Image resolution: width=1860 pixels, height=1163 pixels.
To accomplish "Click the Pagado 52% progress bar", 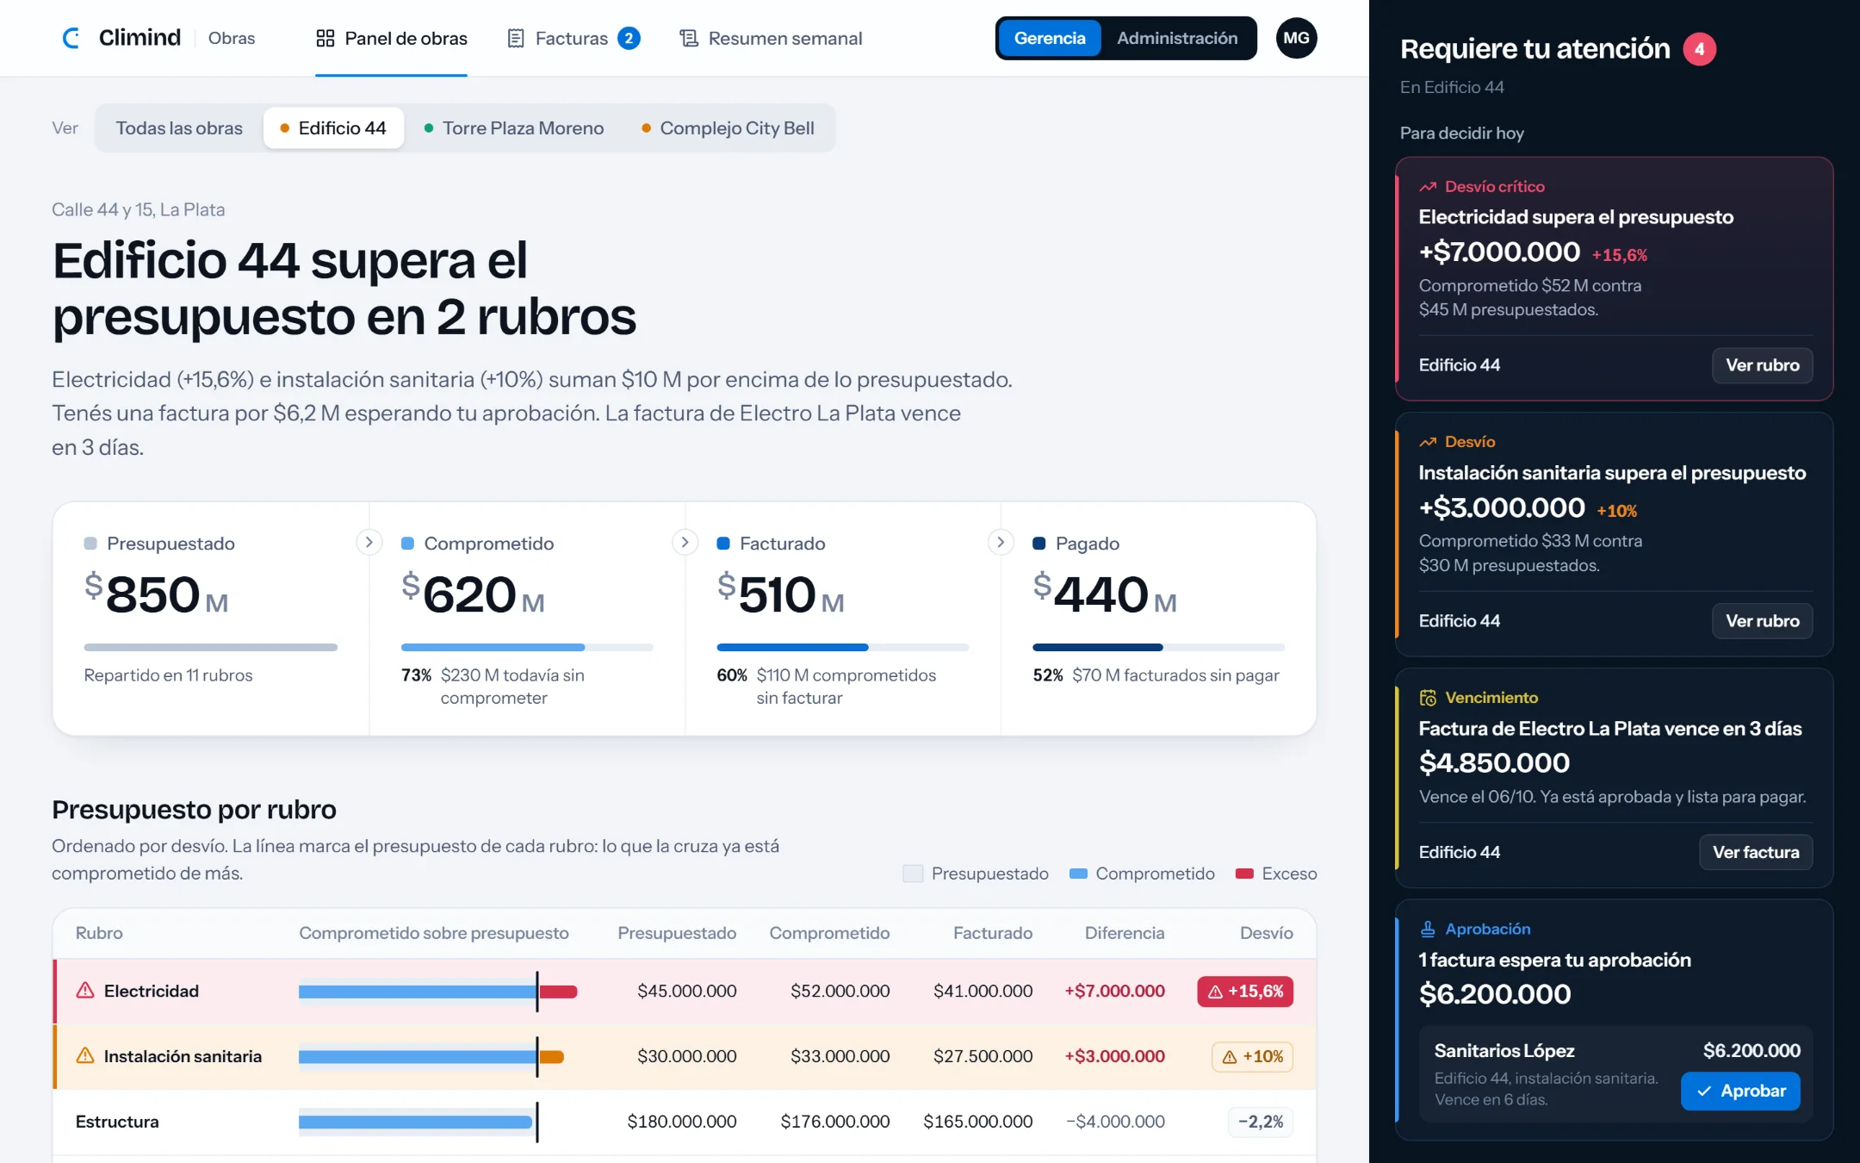I will [1159, 647].
